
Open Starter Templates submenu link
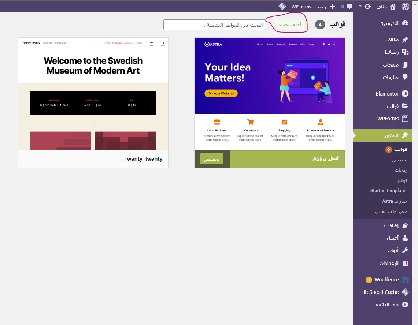(x=389, y=190)
